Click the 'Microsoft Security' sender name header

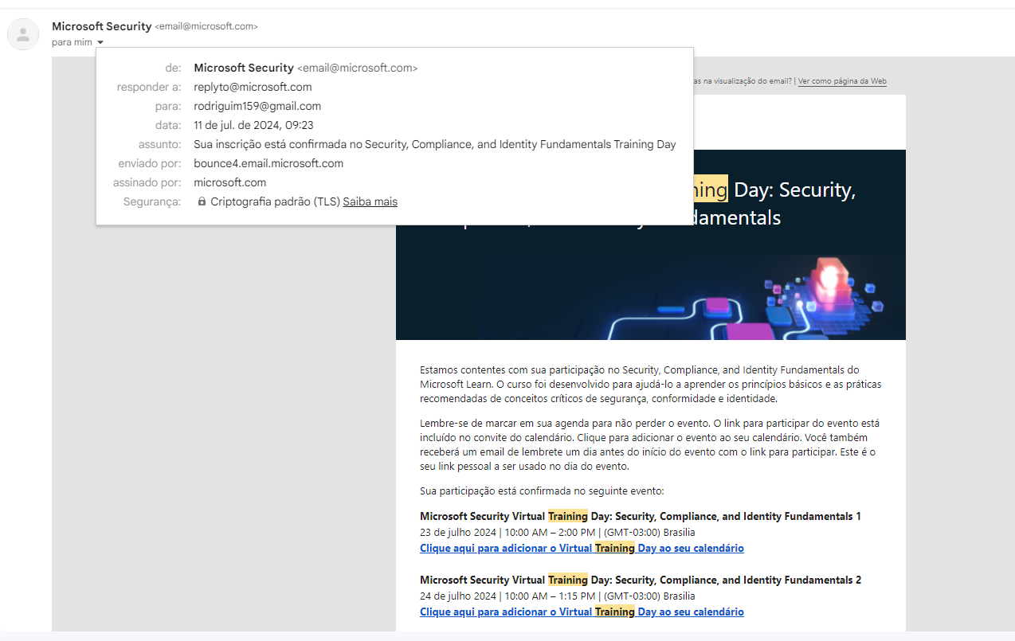(102, 26)
